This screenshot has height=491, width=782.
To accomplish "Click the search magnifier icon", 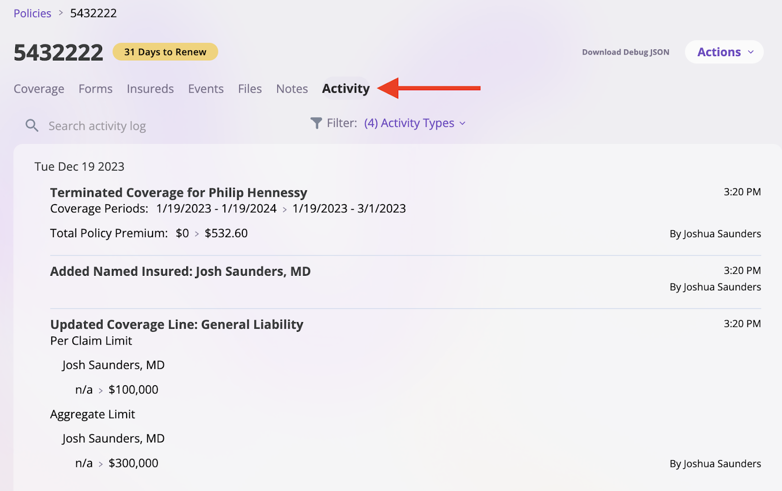I will tap(32, 125).
